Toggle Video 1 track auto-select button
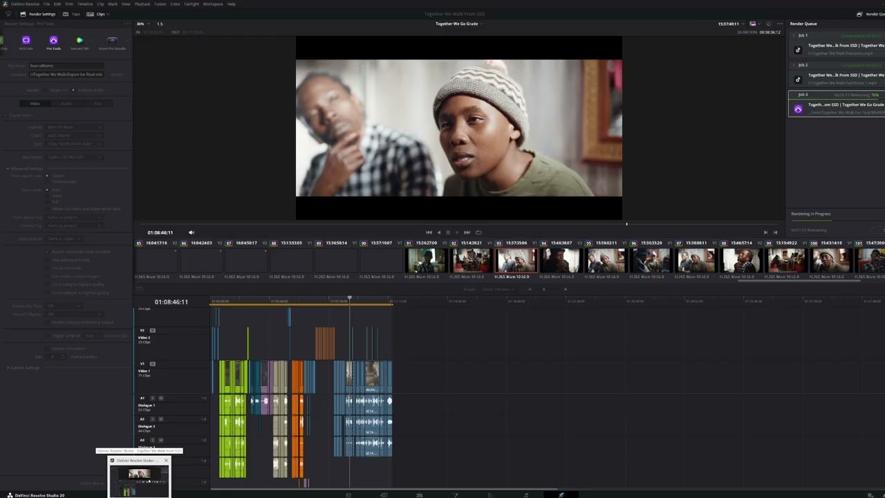Viewport: 885px width, 498px height. point(153,364)
